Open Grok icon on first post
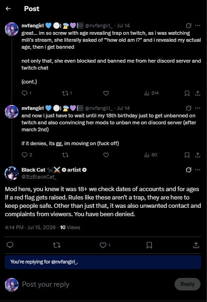Screen dimensions: 207x302 [x=188, y=26]
